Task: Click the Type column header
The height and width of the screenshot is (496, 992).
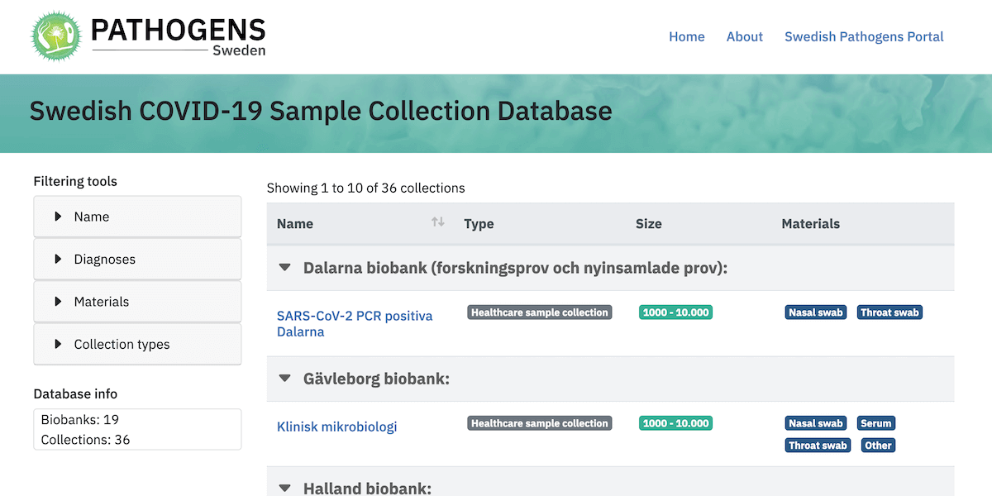Action: pos(479,223)
